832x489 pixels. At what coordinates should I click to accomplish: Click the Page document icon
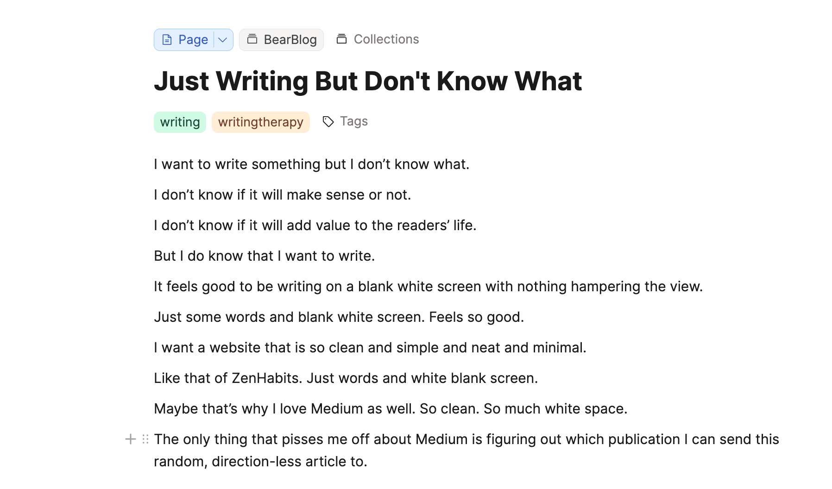[x=167, y=40]
